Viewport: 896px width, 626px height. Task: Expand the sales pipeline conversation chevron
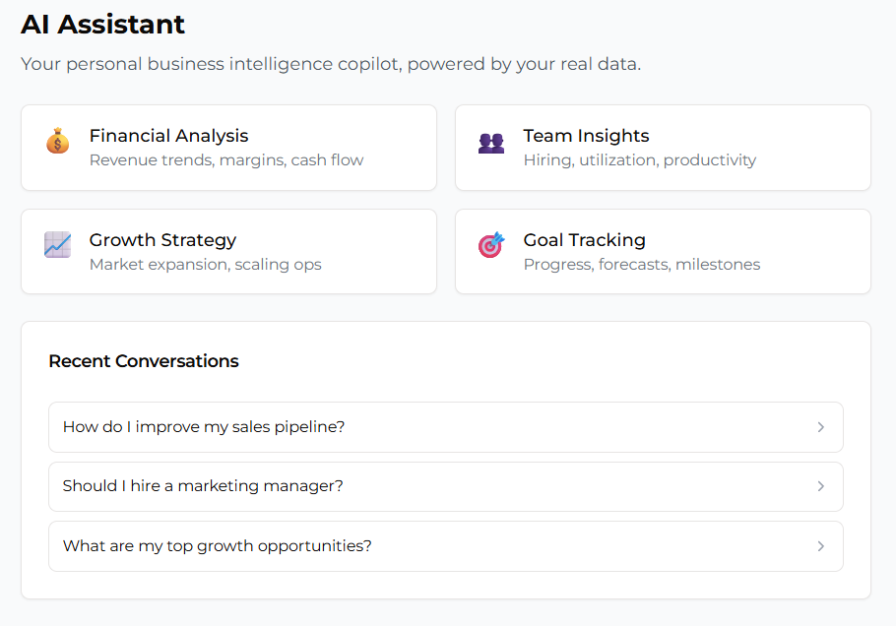point(820,426)
